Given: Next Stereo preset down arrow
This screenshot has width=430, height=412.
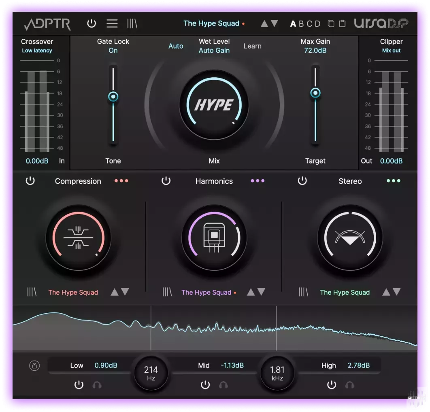Looking at the screenshot, I should point(397,292).
